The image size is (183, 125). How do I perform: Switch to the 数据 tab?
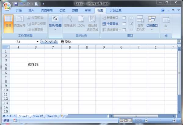[x=75, y=10]
